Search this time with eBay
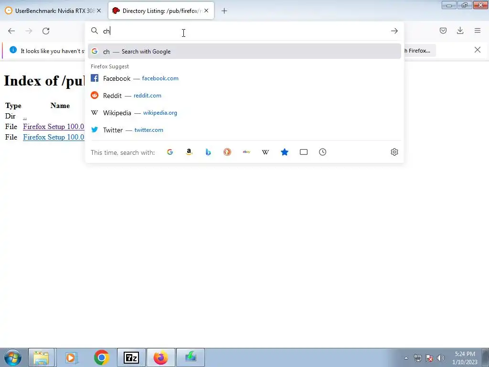Image resolution: width=489 pixels, height=367 pixels. coord(246,152)
